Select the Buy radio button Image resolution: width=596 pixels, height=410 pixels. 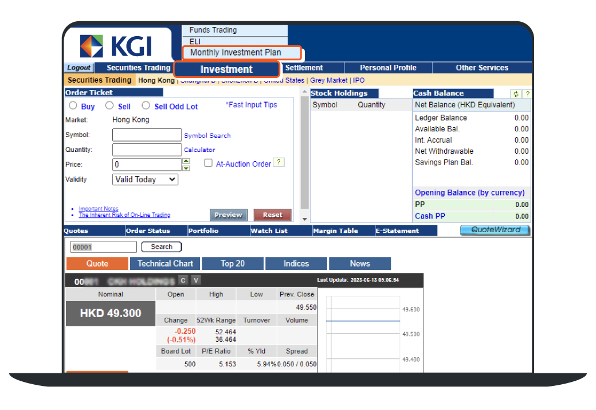73,106
